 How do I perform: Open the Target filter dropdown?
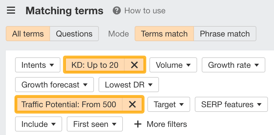coord(169,104)
